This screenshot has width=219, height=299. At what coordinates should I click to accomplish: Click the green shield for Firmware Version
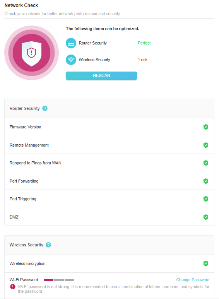(x=205, y=127)
